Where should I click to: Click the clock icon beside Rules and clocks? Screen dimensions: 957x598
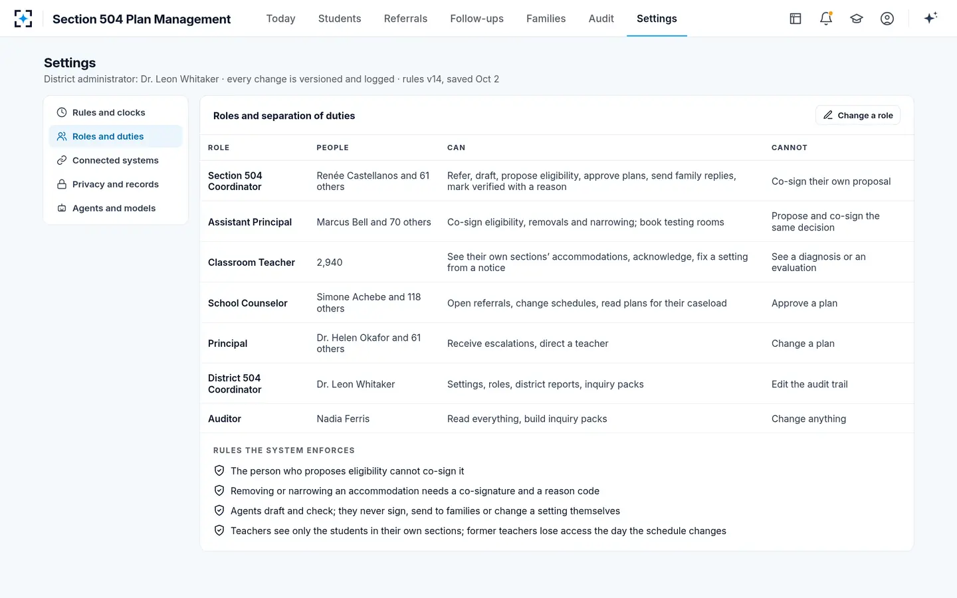(62, 112)
